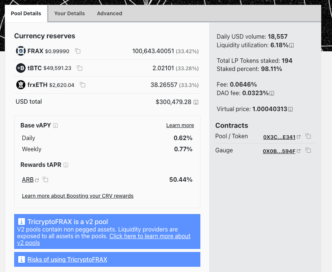332x272 pixels.
Task: Copy the ARB reward token address
Action: tap(45, 180)
